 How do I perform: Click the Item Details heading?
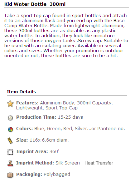(x=21, y=92)
